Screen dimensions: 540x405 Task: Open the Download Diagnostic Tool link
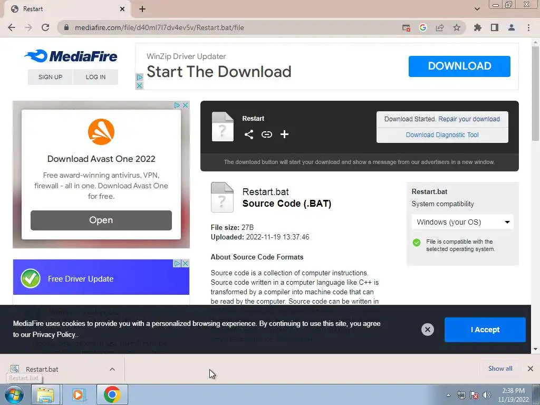[442, 135]
